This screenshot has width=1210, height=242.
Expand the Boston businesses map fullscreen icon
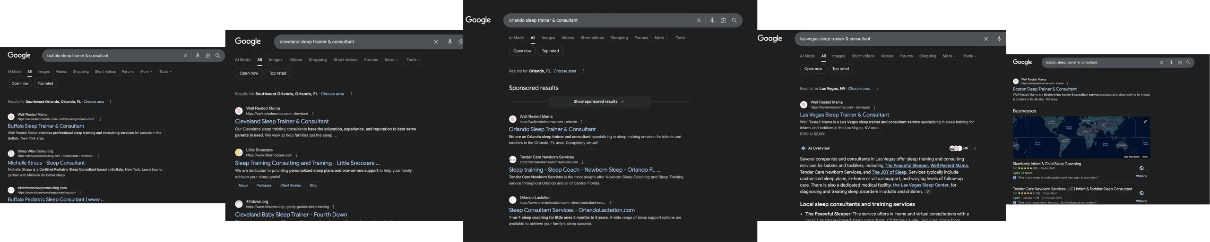(1145, 122)
